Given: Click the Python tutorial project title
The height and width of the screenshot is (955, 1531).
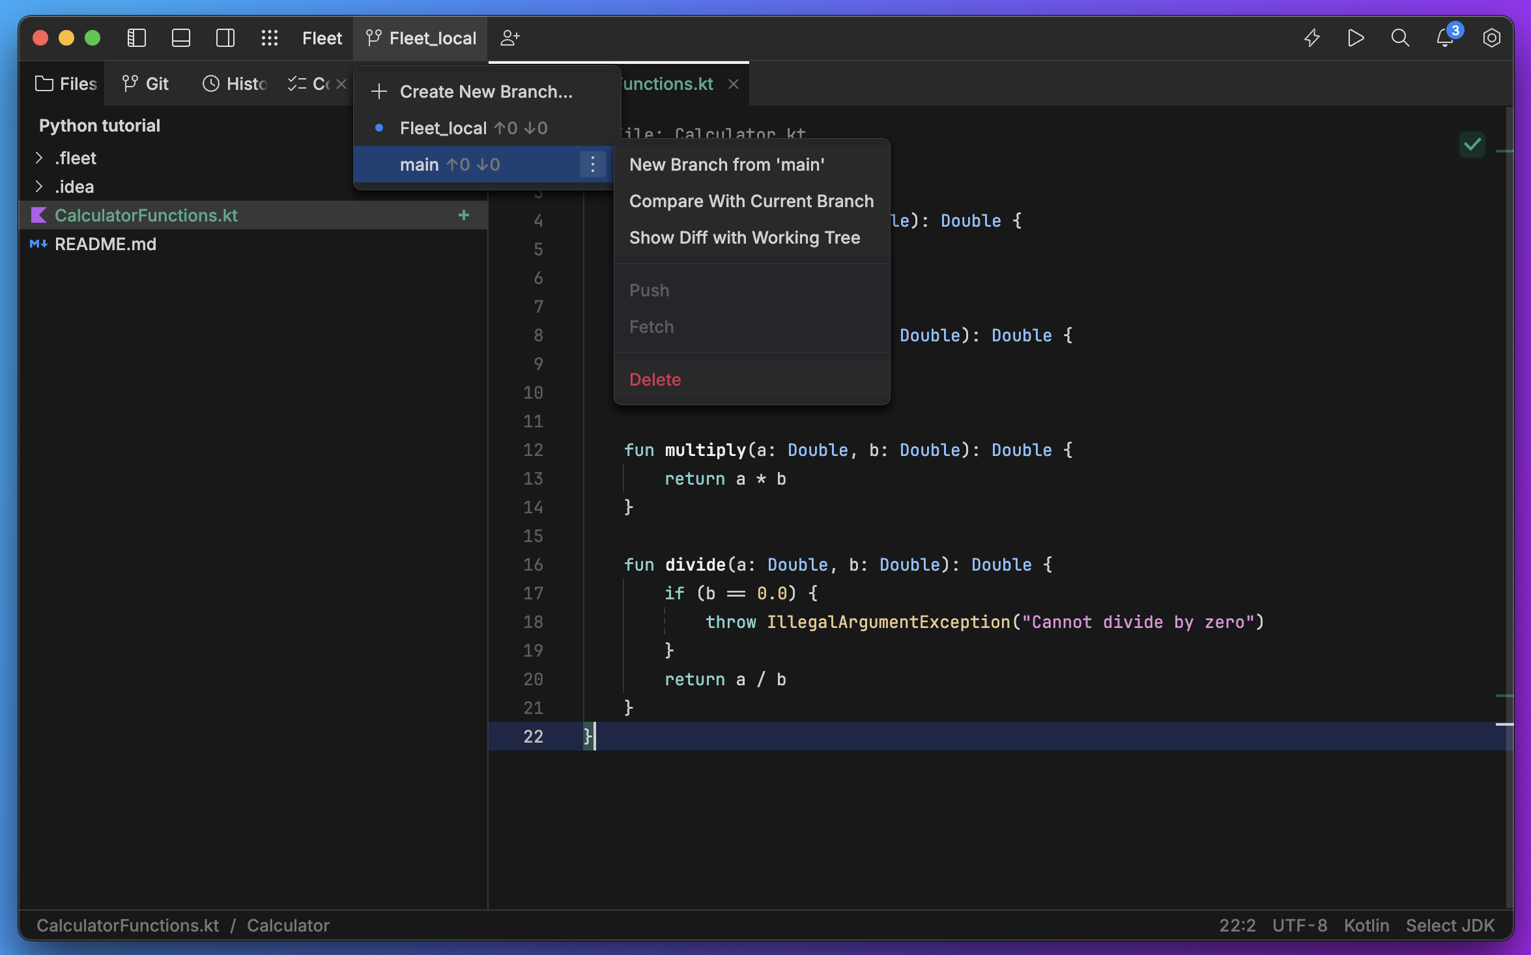Looking at the screenshot, I should click(x=100, y=126).
